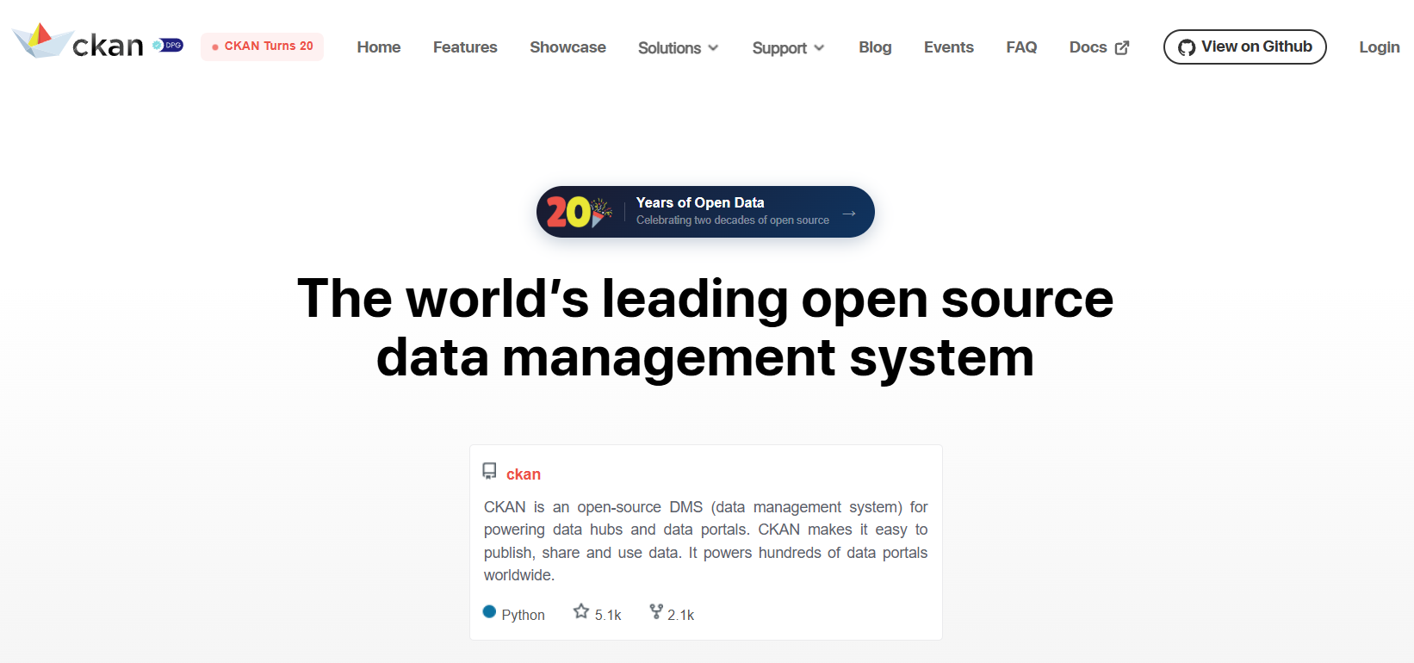Navigate to the Blog
This screenshot has height=663, width=1414.
pyautogui.click(x=875, y=47)
